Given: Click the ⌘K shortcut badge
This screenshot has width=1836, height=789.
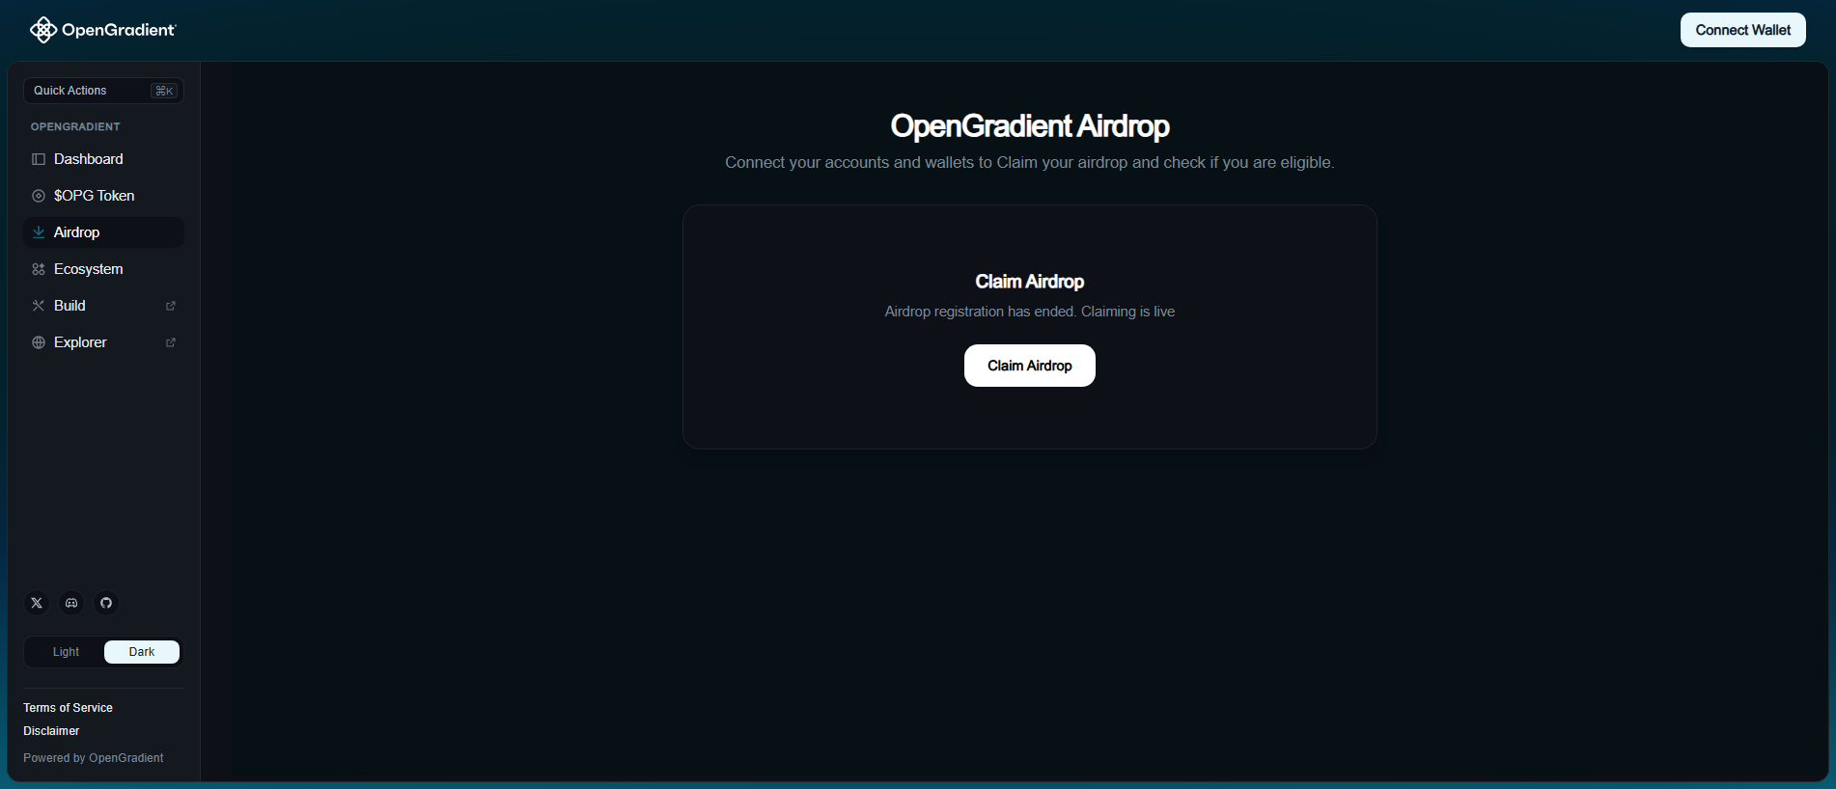Looking at the screenshot, I should [164, 91].
